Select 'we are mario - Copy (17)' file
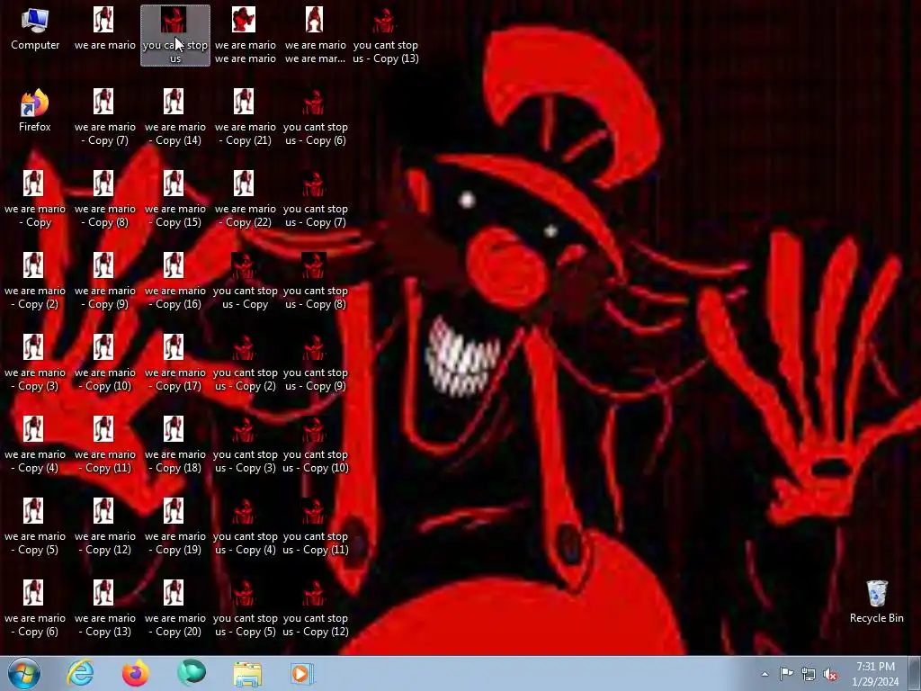This screenshot has height=691, width=921. click(175, 363)
